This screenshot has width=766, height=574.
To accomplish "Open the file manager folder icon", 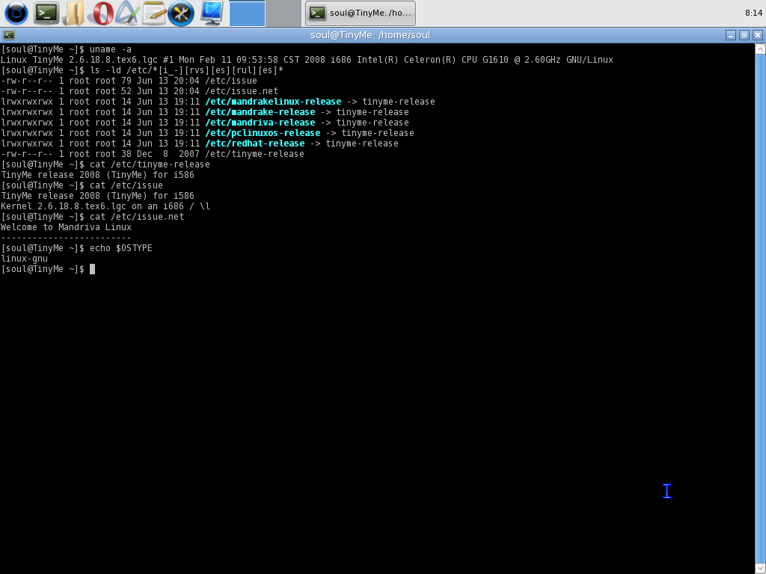I will [74, 13].
